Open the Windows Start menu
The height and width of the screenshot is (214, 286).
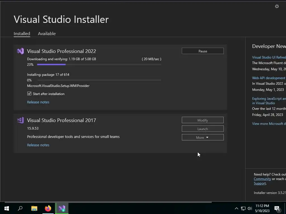pos(7,208)
